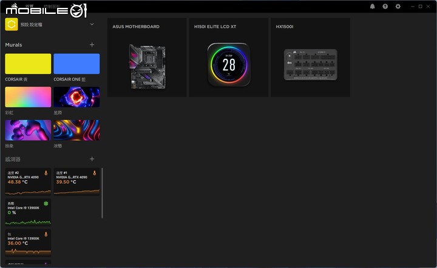Screen dimensions: 437x268
Task: Click the 'H150I ELITE LCD XT' title text
Action: 215,27
